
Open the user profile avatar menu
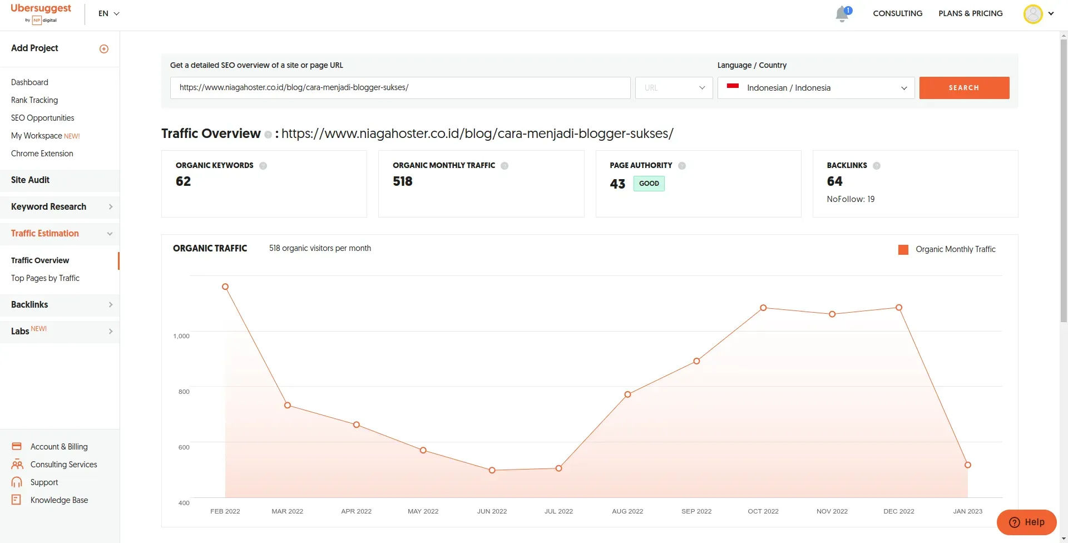tap(1033, 14)
